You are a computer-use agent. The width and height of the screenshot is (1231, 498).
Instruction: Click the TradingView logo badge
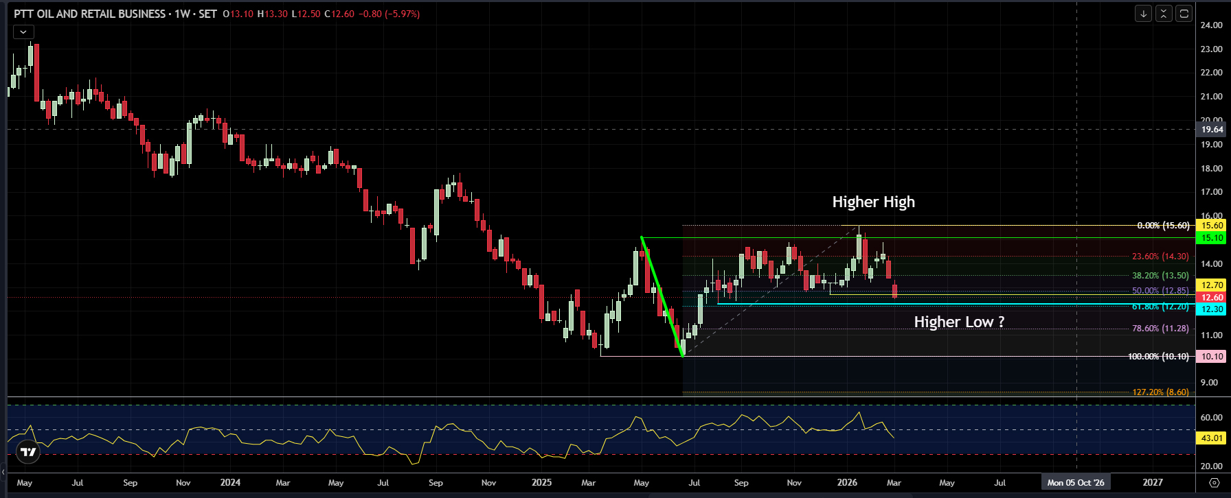coord(28,451)
